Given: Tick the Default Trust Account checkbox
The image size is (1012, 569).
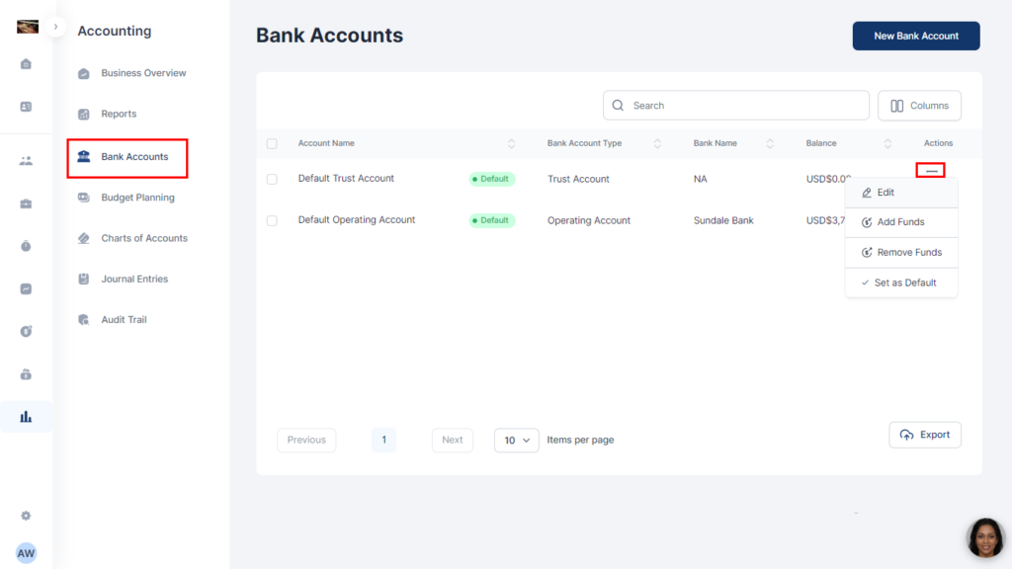Looking at the screenshot, I should pos(272,179).
